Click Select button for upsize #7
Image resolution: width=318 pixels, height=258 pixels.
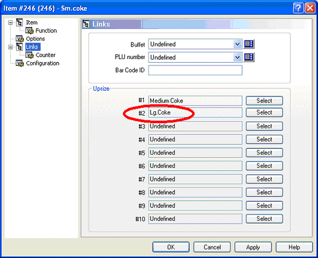264,179
